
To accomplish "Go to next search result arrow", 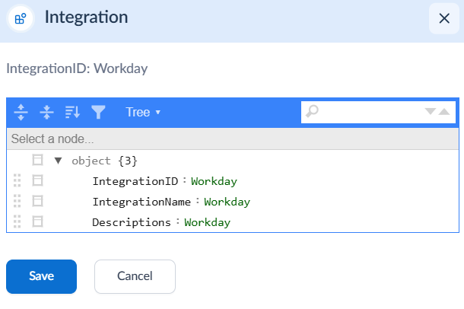I will 430,111.
